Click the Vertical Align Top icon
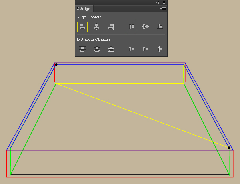Viewport: 240px width, 184px height. point(131,27)
